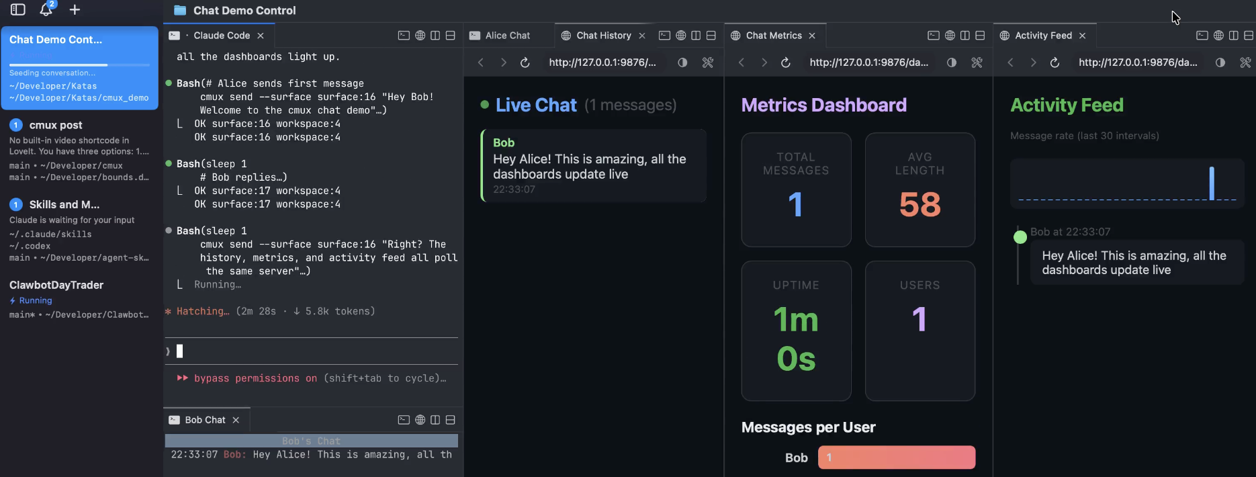Viewport: 1256px width, 477px height.
Task: Reload the Chat History browser page
Action: click(x=525, y=62)
